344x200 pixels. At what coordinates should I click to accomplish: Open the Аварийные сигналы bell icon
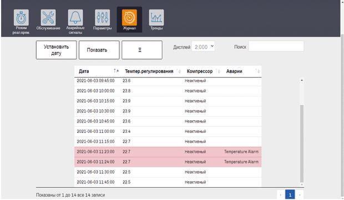(x=75, y=17)
